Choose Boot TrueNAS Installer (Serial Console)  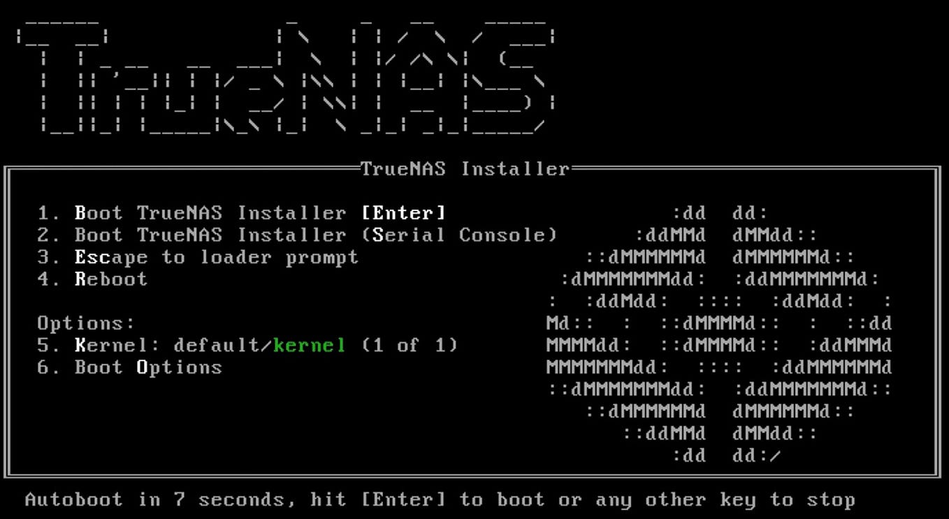click(x=297, y=235)
